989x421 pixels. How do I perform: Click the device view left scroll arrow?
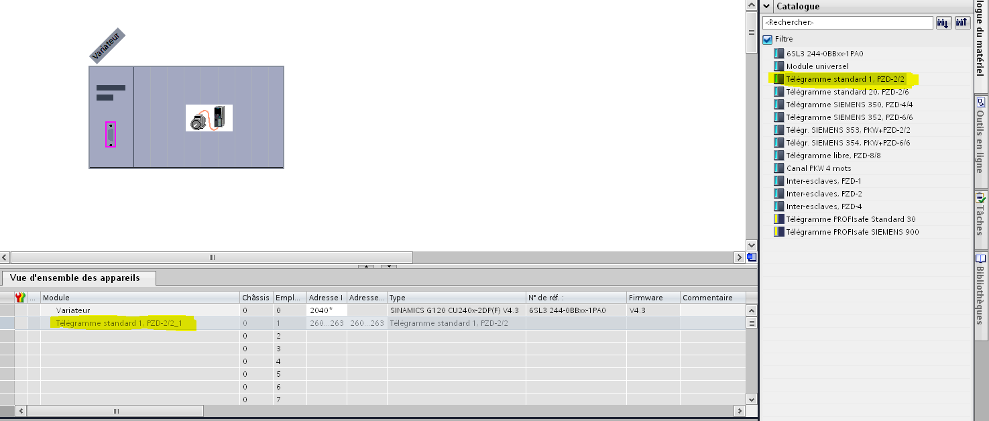pyautogui.click(x=5, y=257)
